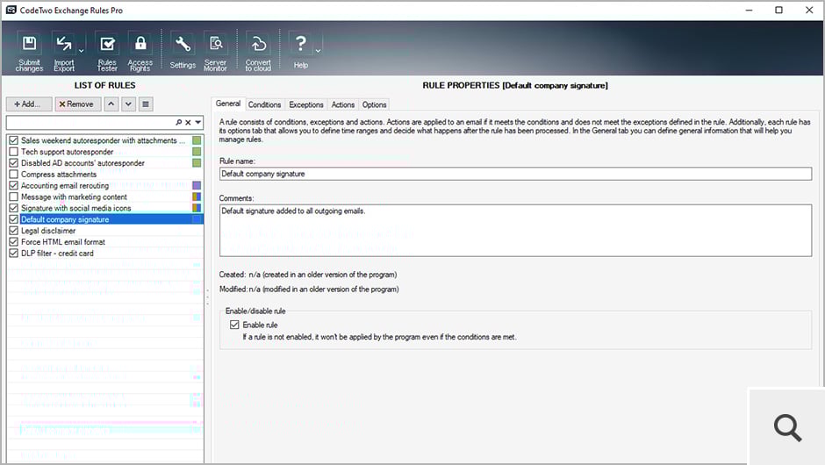Select Force HTML email format rule
This screenshot has height=465, width=825.
62,242
